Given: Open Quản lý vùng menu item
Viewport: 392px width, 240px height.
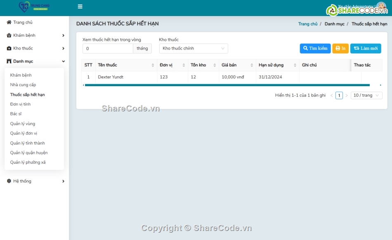Looking at the screenshot, I should pos(23,124).
